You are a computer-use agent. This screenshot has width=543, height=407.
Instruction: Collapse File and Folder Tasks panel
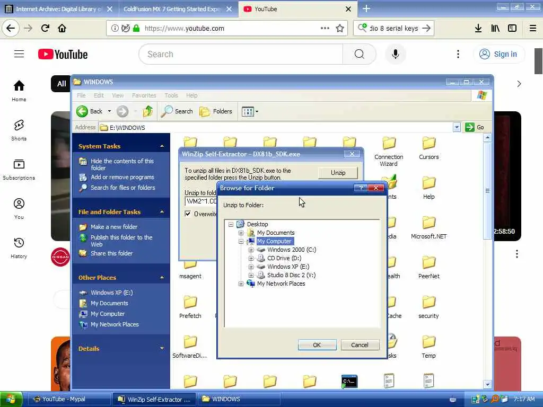pyautogui.click(x=162, y=211)
